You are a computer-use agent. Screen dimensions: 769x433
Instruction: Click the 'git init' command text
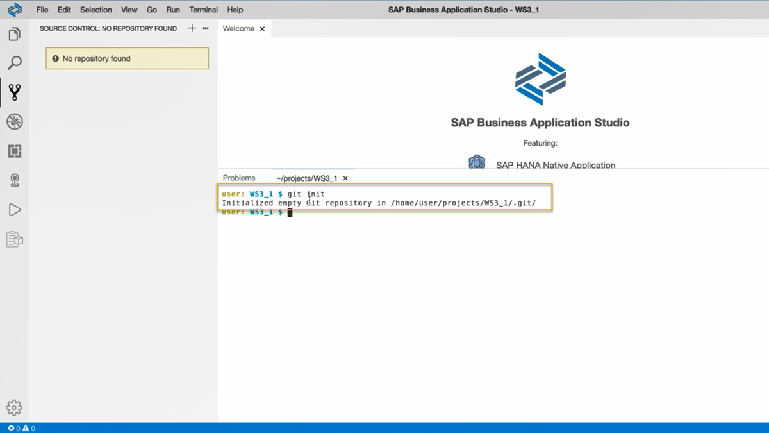tap(306, 194)
